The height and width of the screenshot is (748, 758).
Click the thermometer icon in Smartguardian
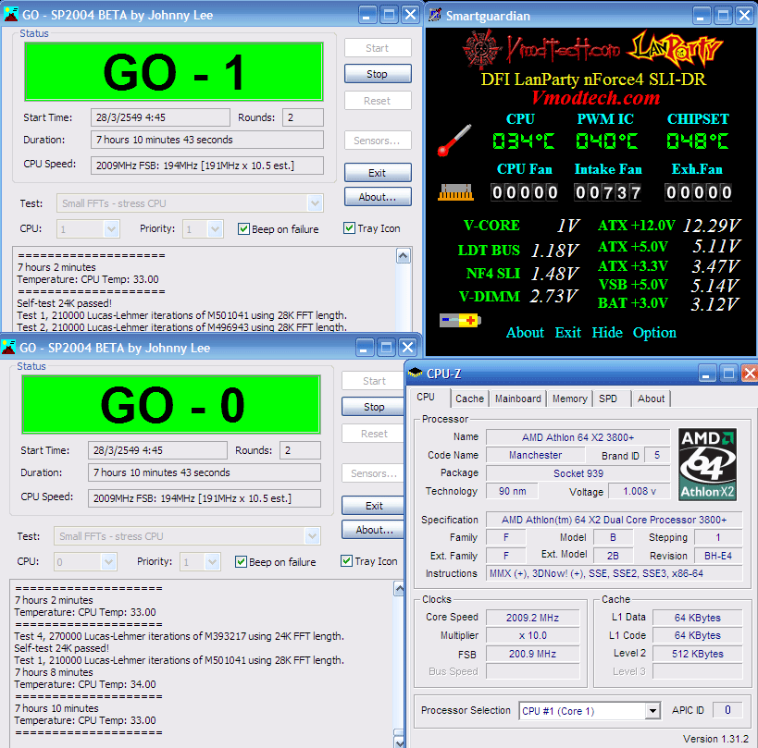tap(454, 140)
